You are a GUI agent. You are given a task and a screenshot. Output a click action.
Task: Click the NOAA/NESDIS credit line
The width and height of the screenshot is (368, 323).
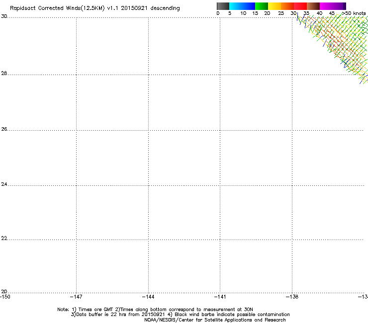(x=215, y=320)
